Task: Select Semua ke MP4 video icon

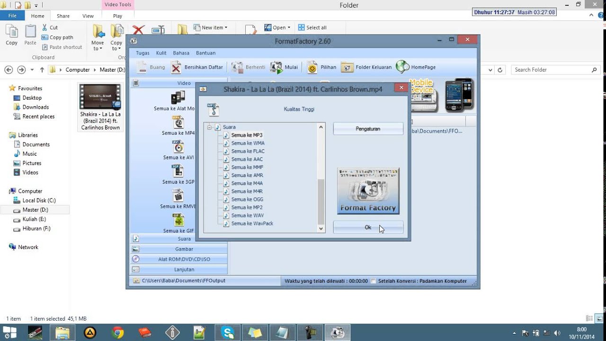Action: click(178, 122)
